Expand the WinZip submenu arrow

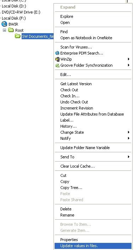tap(129, 59)
